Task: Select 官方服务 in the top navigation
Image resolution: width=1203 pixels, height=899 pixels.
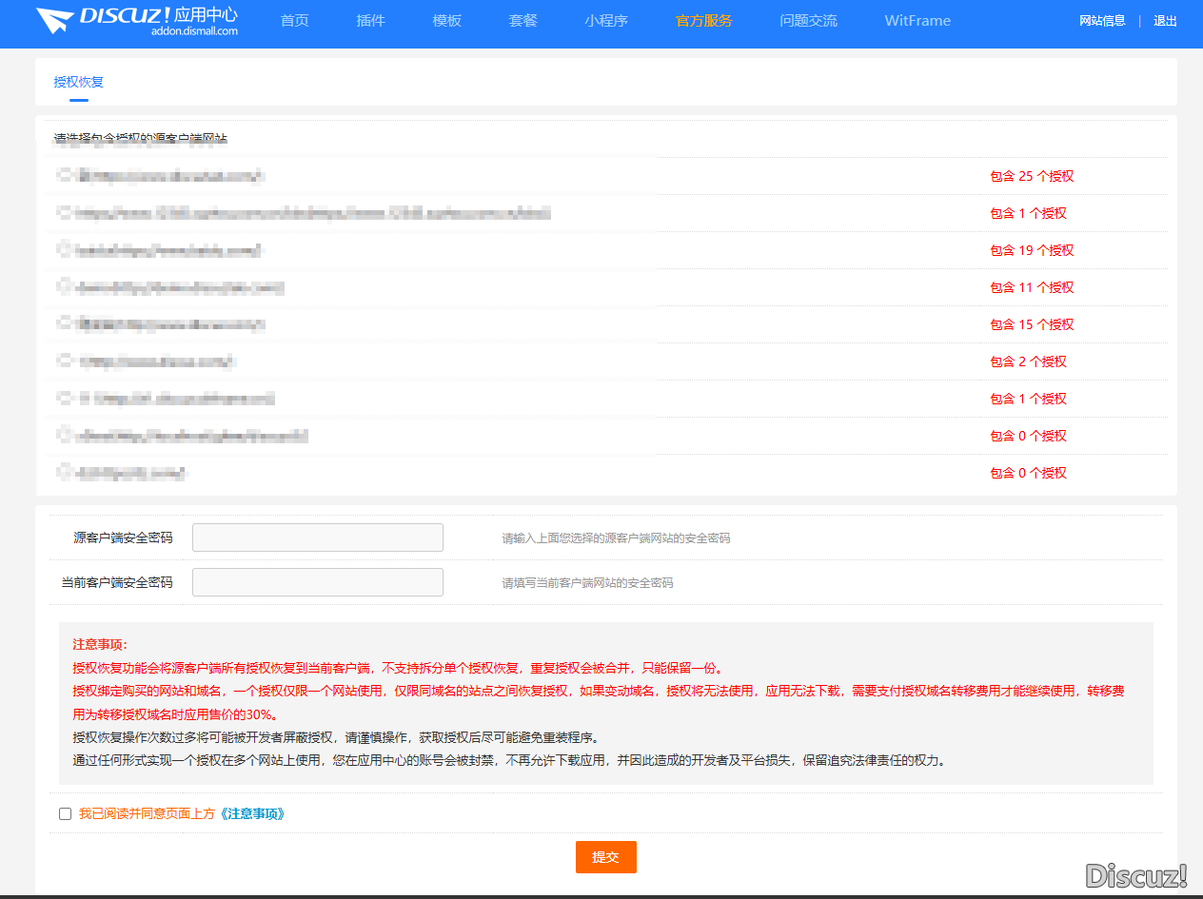Action: click(703, 21)
